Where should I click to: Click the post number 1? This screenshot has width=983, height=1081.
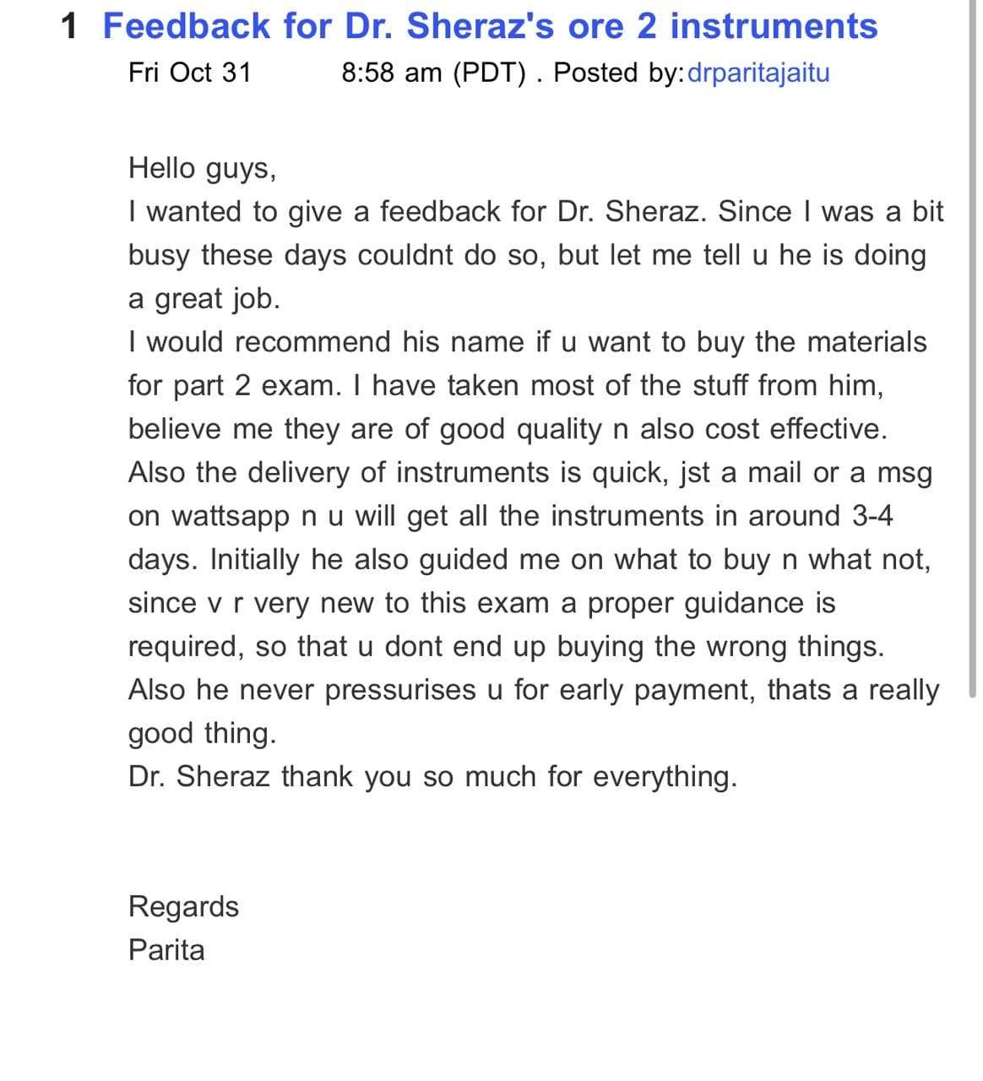coord(71,26)
